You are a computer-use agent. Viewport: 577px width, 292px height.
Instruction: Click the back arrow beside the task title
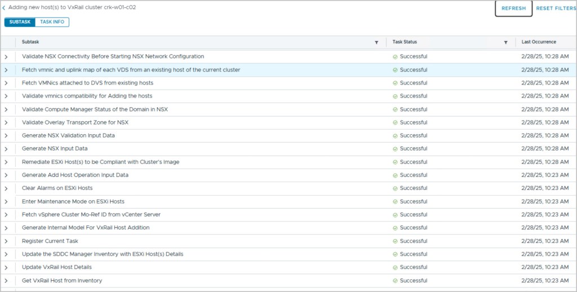pyautogui.click(x=4, y=8)
